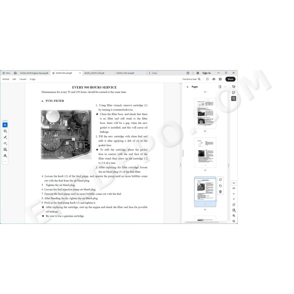
Task: Select page 61 thumbnail
Action: coord(205,152)
